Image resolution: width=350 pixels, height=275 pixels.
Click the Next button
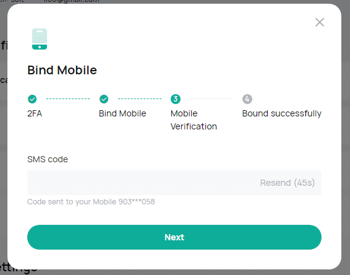click(x=174, y=237)
